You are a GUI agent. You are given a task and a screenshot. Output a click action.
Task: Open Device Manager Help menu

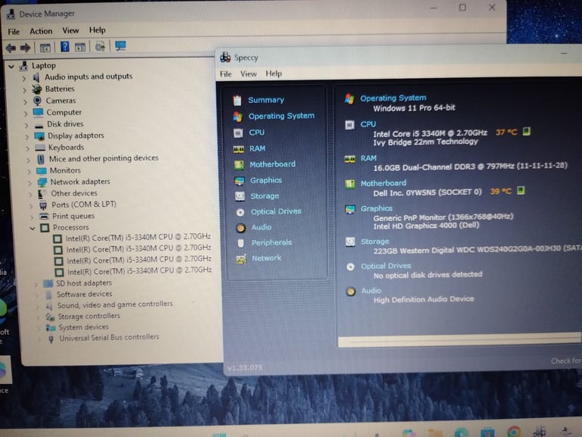(97, 30)
